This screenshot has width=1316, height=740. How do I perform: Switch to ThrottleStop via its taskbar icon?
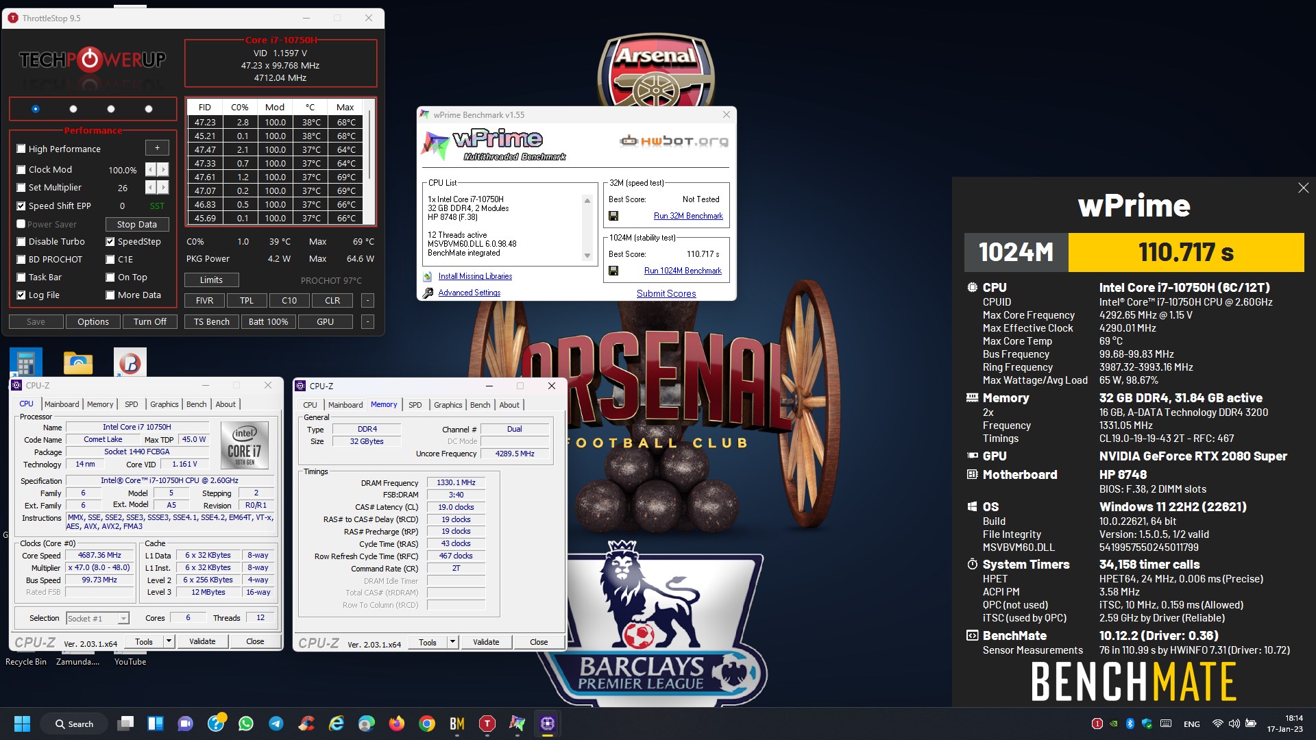pos(487,724)
